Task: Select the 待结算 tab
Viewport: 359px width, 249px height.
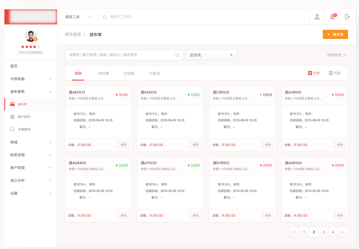Action: [x=104, y=73]
